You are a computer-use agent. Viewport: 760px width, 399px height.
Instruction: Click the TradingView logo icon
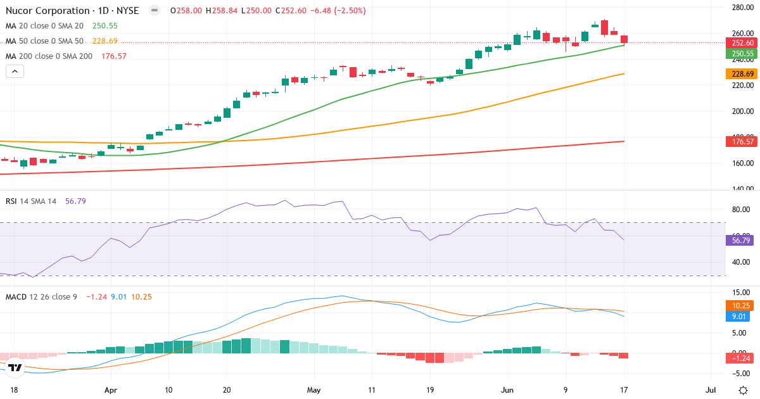click(x=15, y=367)
